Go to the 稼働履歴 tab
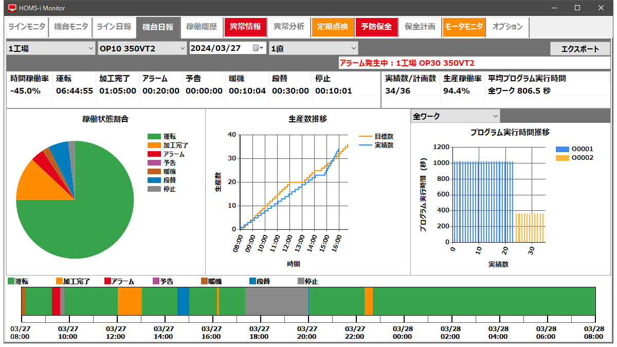The width and height of the screenshot is (617, 347). click(202, 27)
